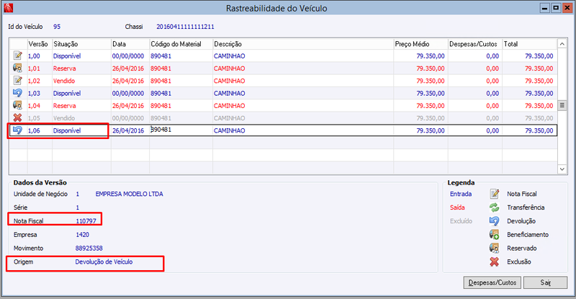576x299 pixels.
Task: Click Id do Veículo value 95
Action: click(57, 27)
